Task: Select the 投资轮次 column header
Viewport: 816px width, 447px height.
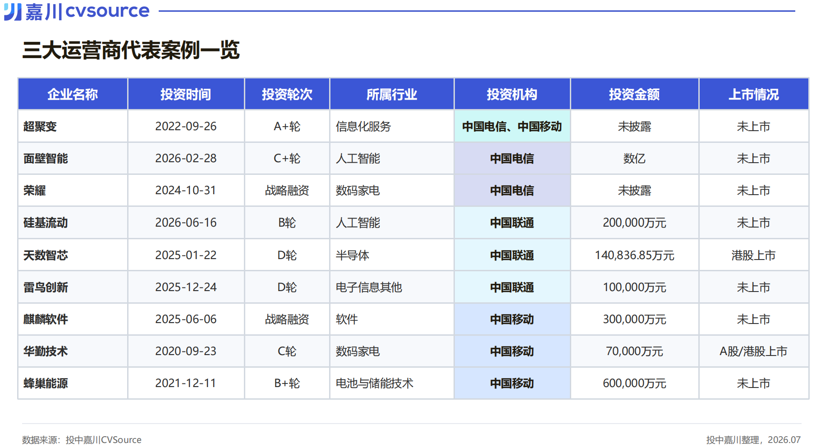Action: (x=287, y=94)
